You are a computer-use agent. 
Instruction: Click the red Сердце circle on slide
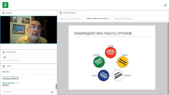click(x=111, y=53)
